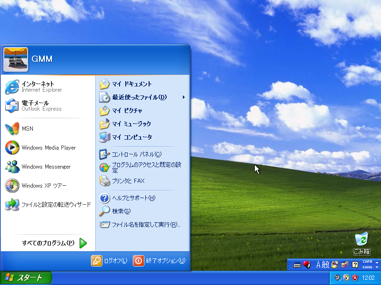Open the volume control in the system tray
Image resolution: width=381 pixels, height=285 pixels.
tap(336, 278)
